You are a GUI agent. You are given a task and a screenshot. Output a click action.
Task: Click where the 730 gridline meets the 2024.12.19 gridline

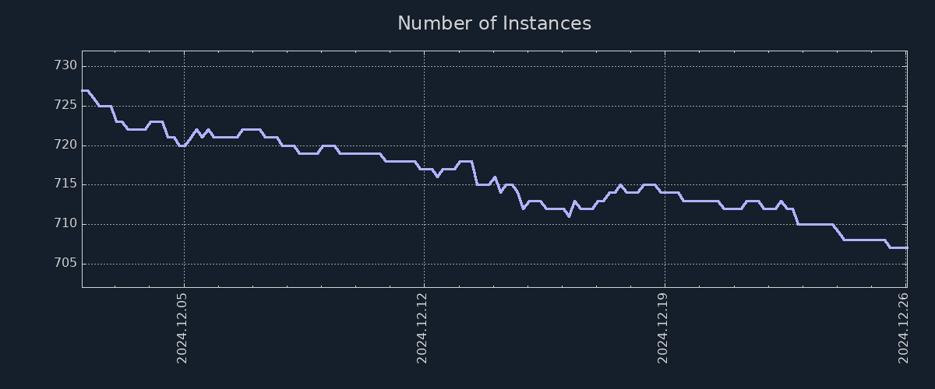(x=664, y=66)
